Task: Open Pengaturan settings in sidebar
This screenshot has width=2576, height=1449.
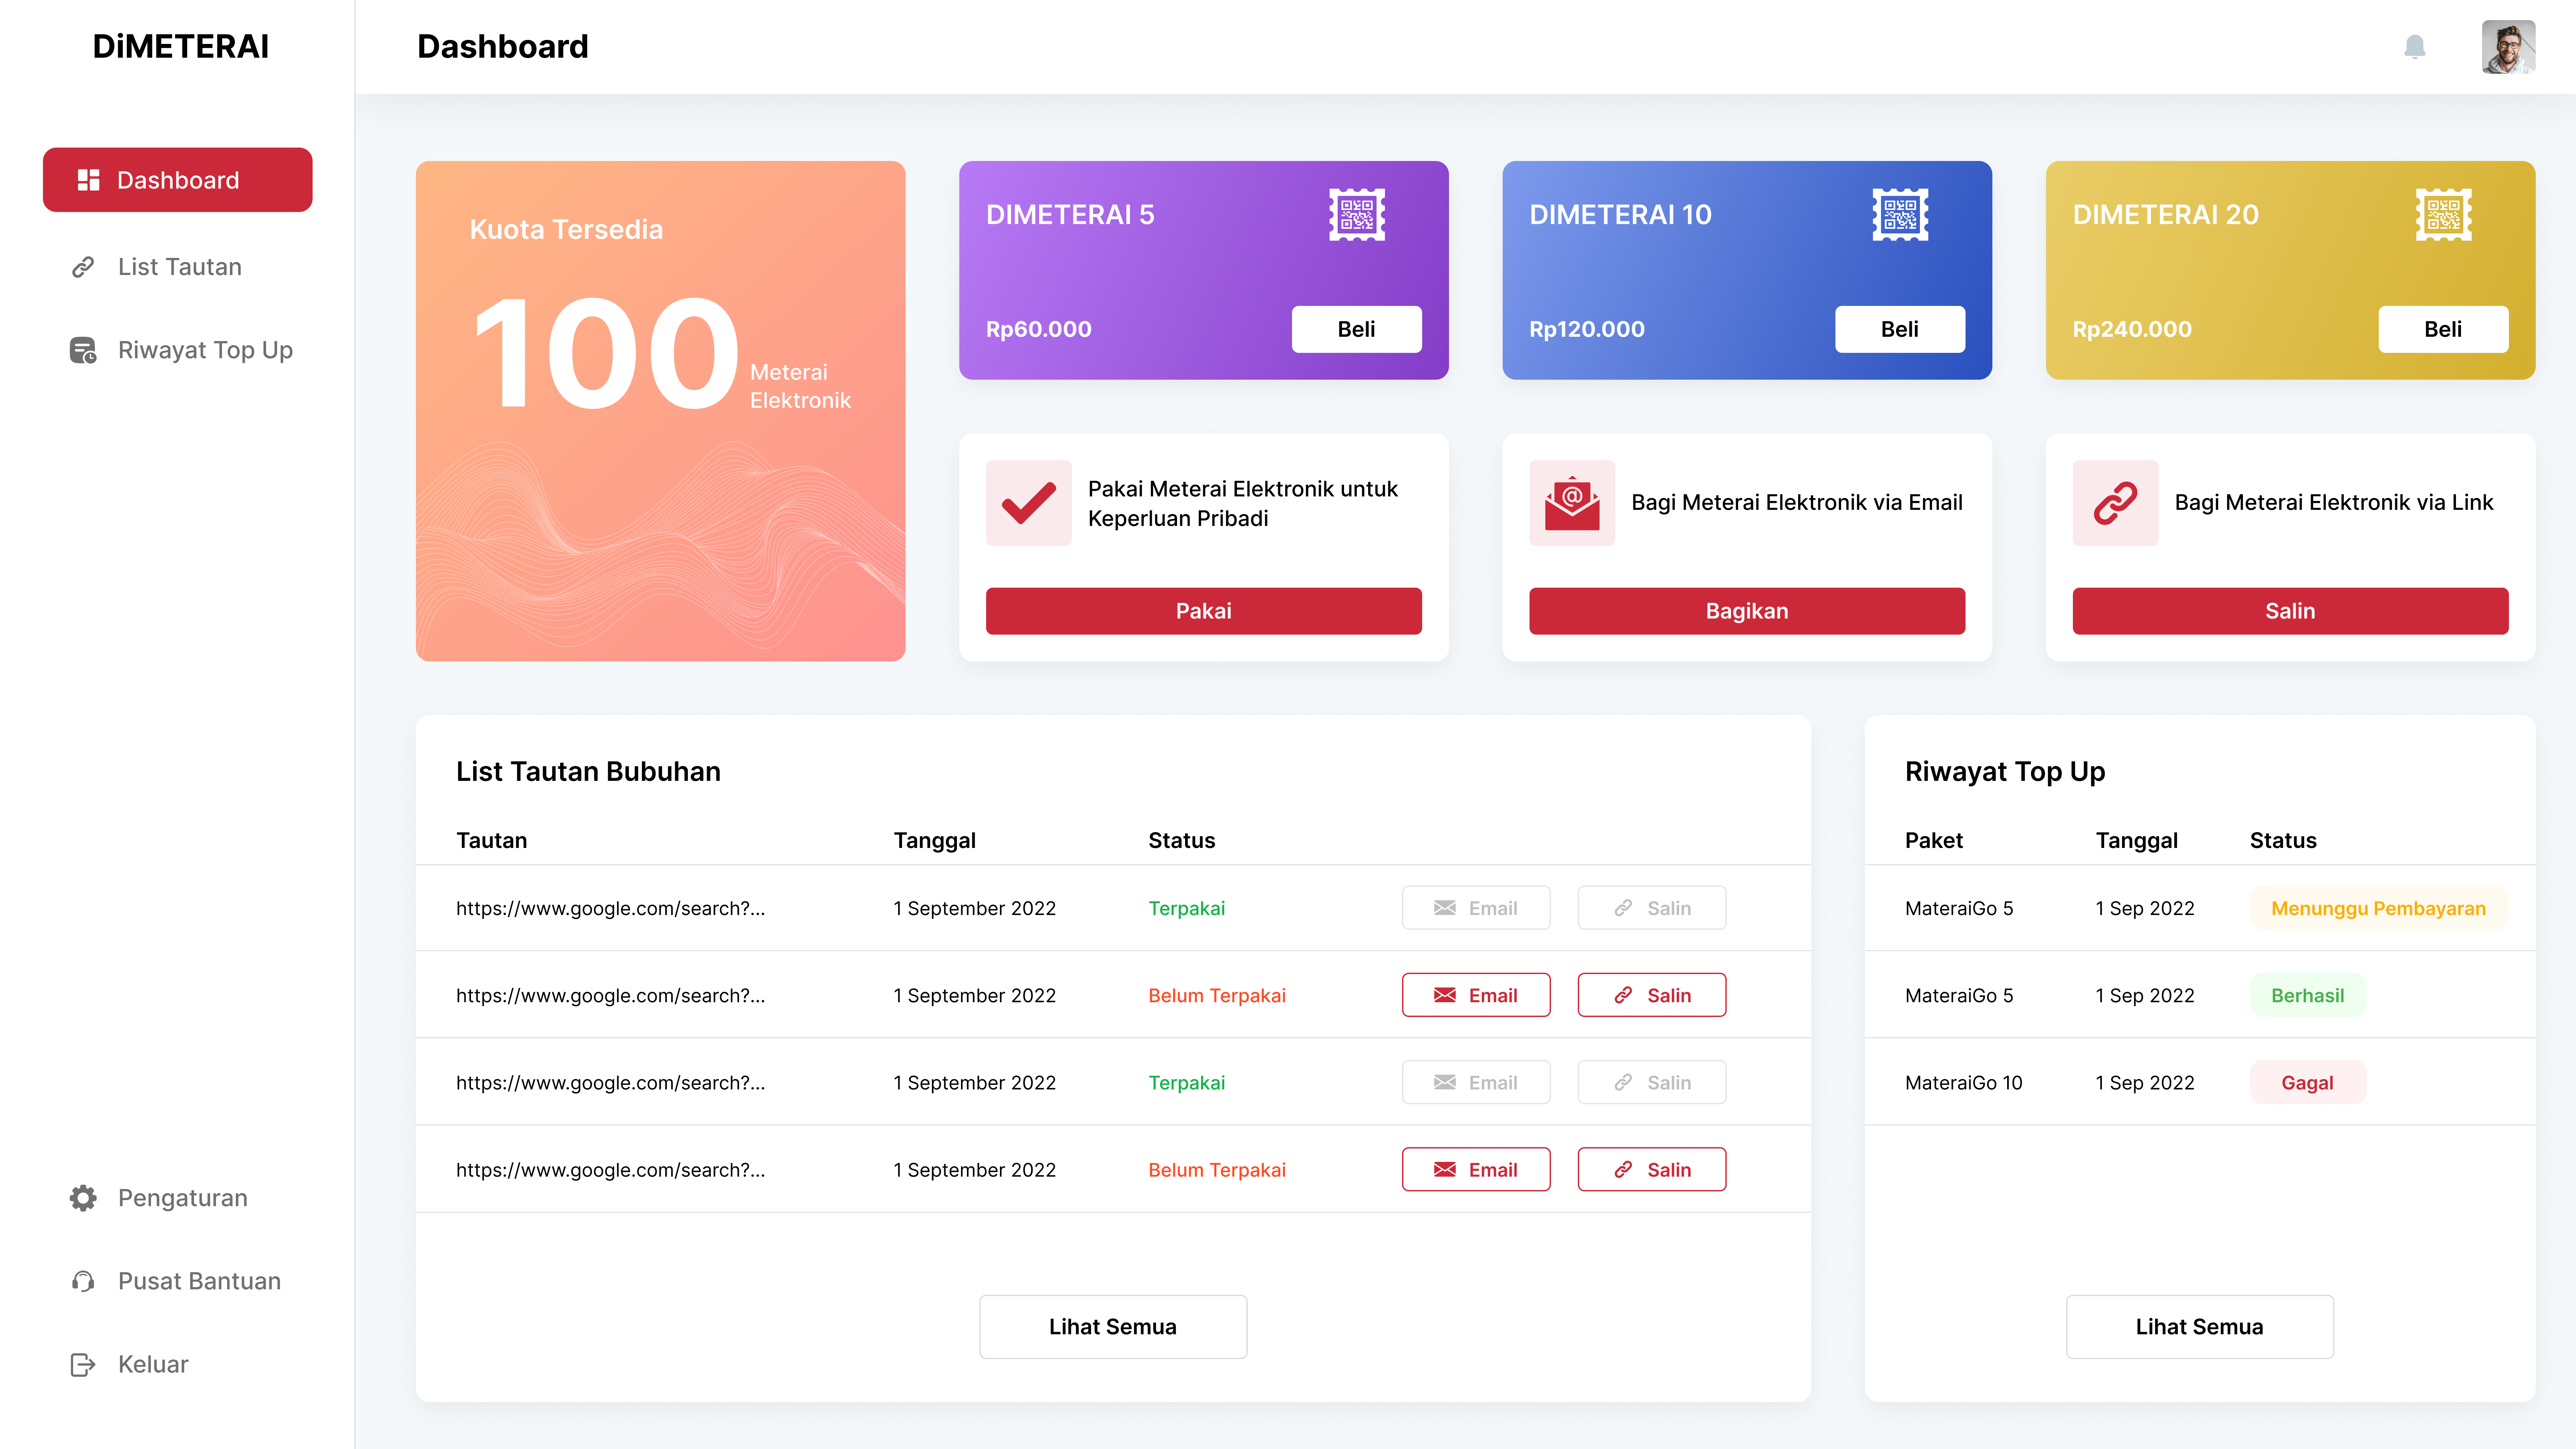Action: 182,1197
